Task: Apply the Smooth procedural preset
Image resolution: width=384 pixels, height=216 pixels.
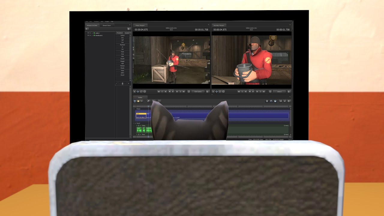Action: click(x=122, y=59)
